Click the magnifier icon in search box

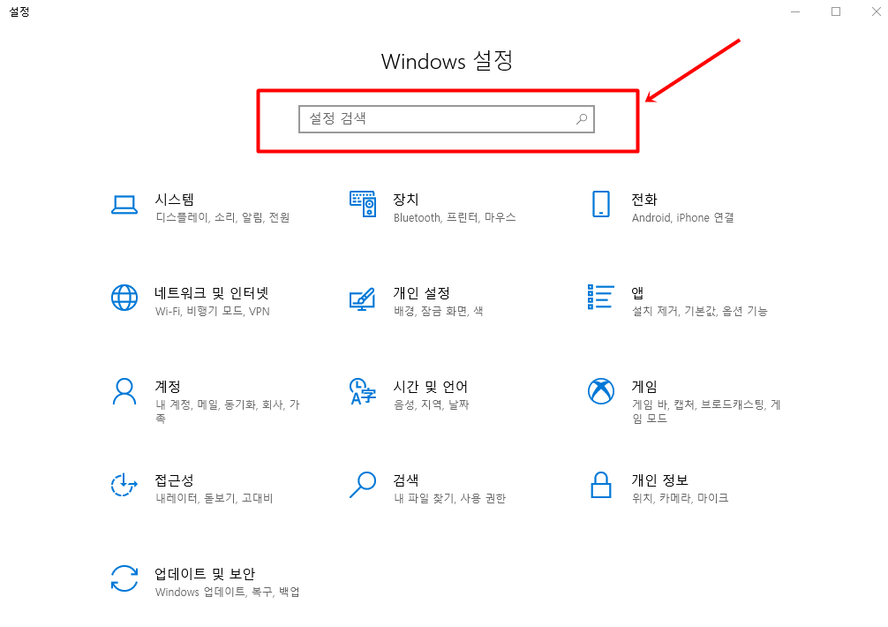(582, 119)
